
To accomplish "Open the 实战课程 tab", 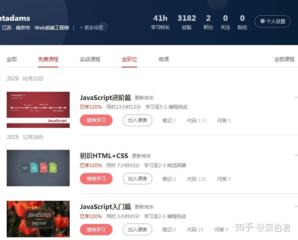I will 90,59.
